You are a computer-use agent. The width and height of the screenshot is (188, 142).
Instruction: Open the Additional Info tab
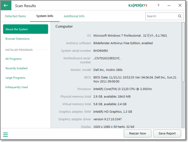[x=74, y=16]
